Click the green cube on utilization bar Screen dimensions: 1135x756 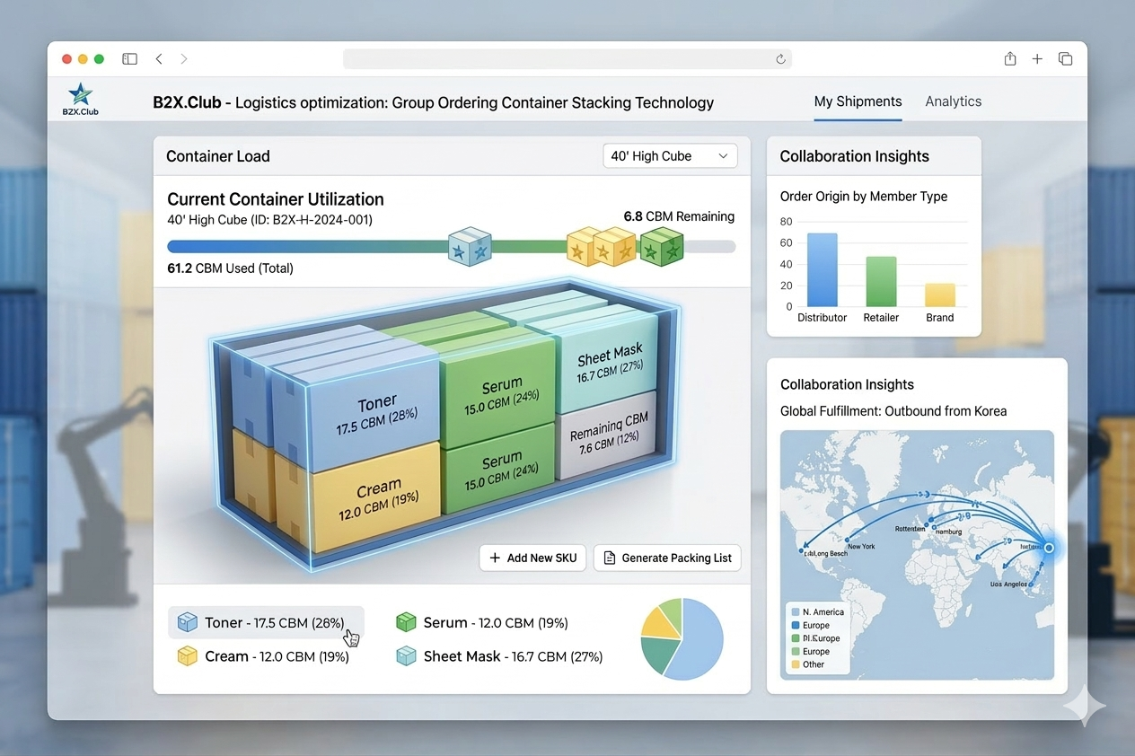(661, 246)
